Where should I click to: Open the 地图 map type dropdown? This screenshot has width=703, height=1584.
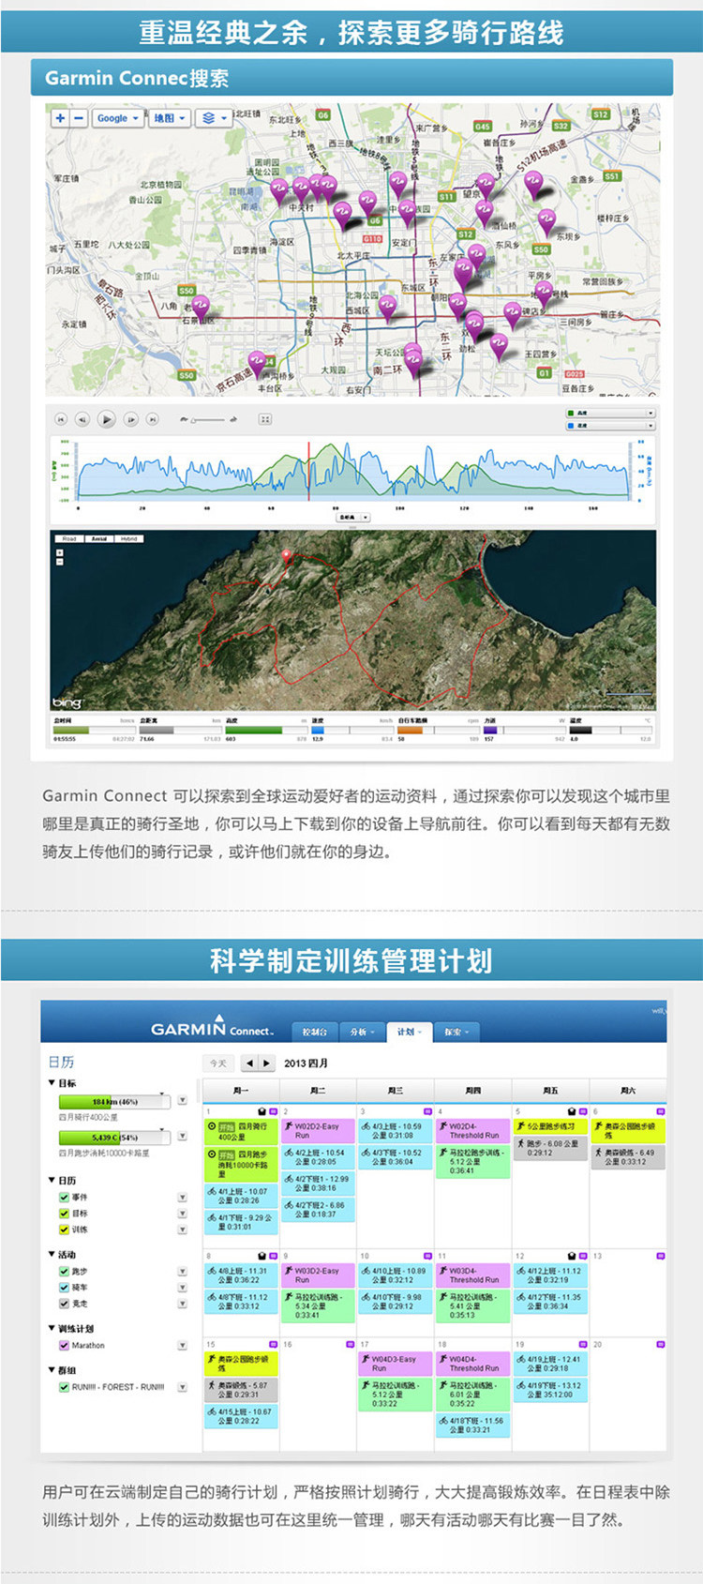point(169,118)
